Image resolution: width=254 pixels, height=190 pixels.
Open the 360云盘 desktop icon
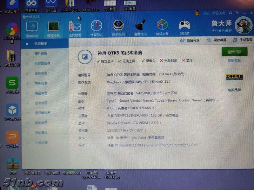[x=51, y=6]
